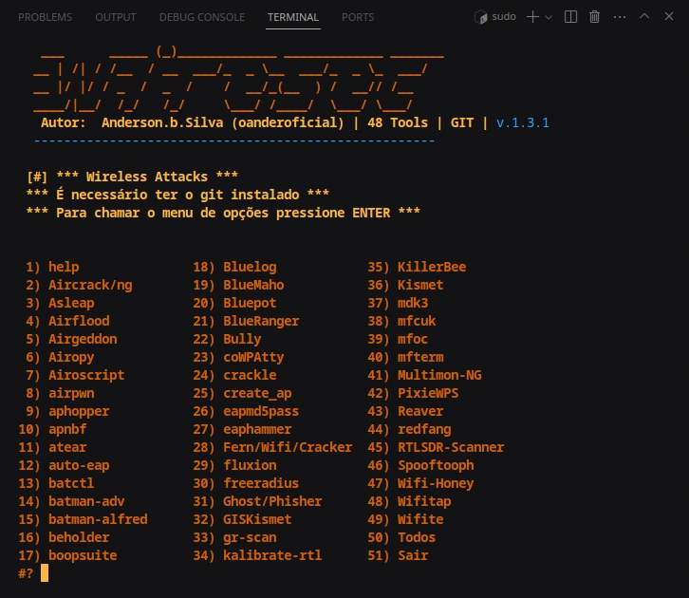Image resolution: width=689 pixels, height=598 pixels.
Task: Select the TERMINAL tab
Action: (293, 17)
